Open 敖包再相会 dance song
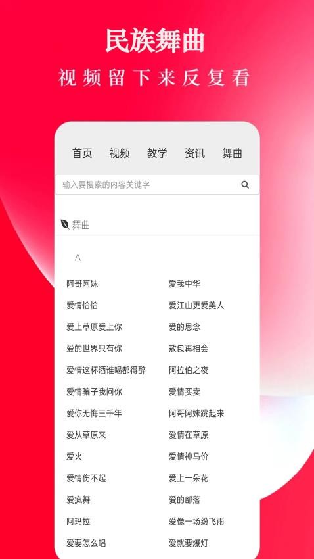314x559 pixels. pos(189,349)
